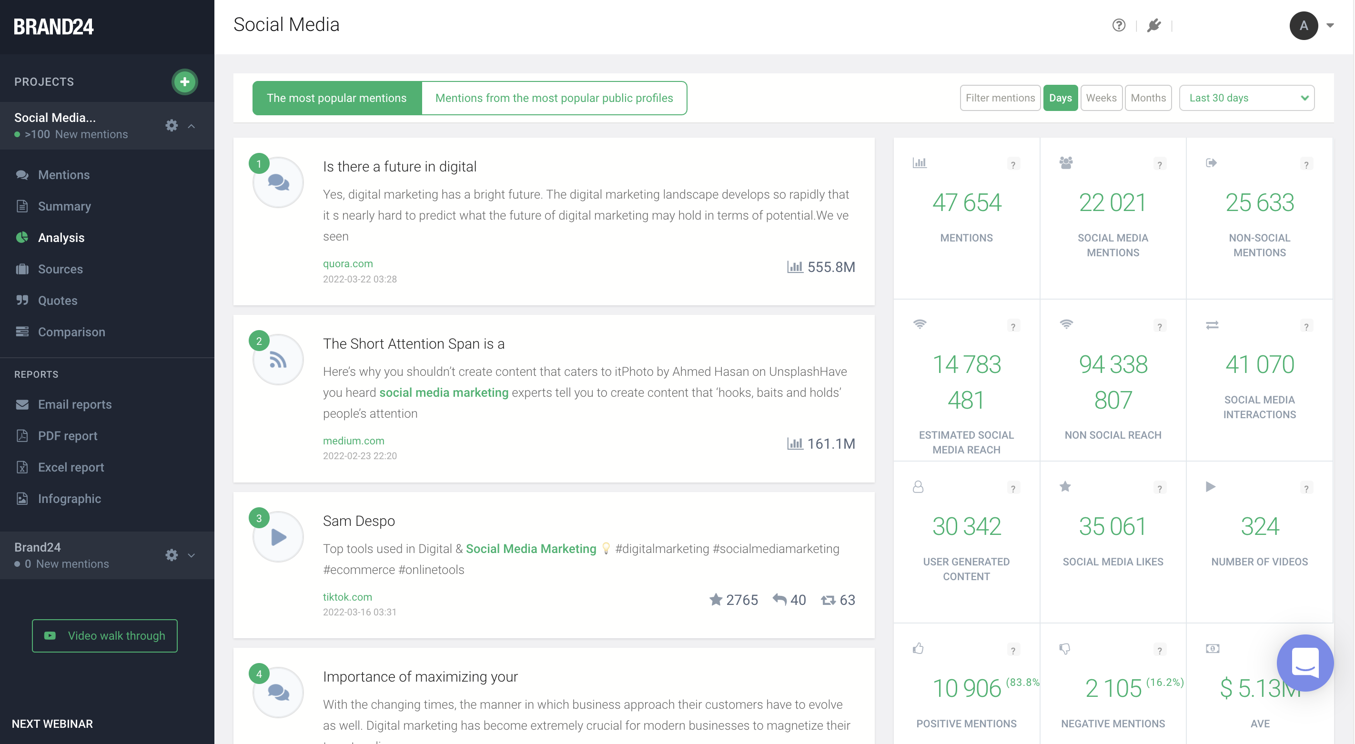Screen dimensions: 1355x744
Task: Open project settings gear for Brand24
Action: [171, 555]
